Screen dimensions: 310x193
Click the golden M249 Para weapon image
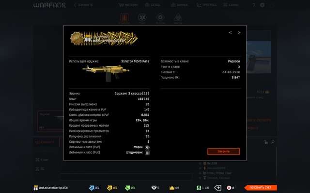coord(103,73)
